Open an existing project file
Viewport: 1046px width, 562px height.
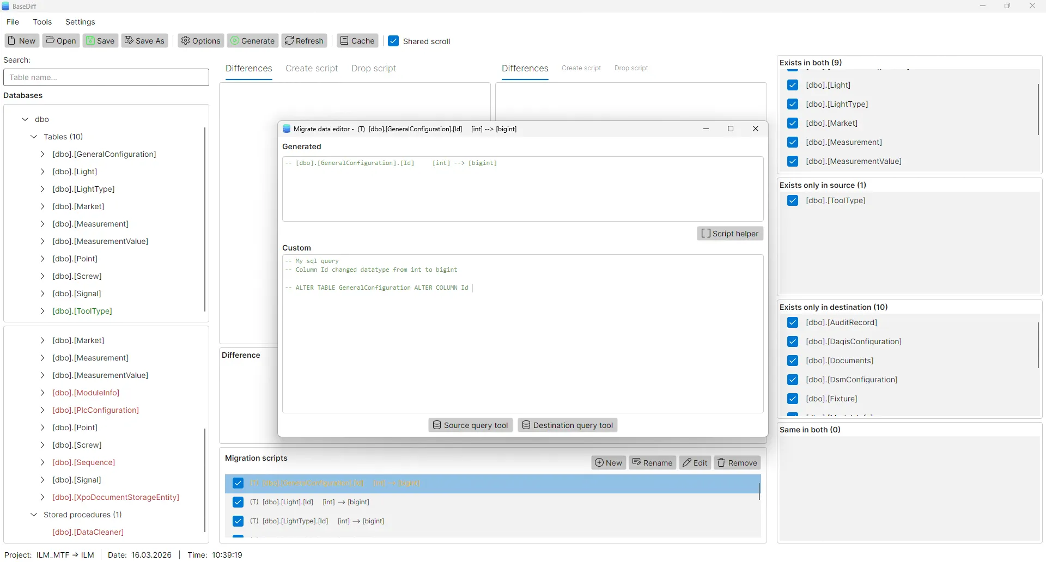pos(60,41)
